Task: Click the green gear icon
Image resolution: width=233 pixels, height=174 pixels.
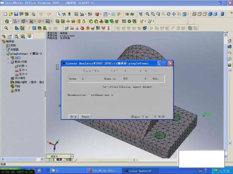Action: click(129, 21)
